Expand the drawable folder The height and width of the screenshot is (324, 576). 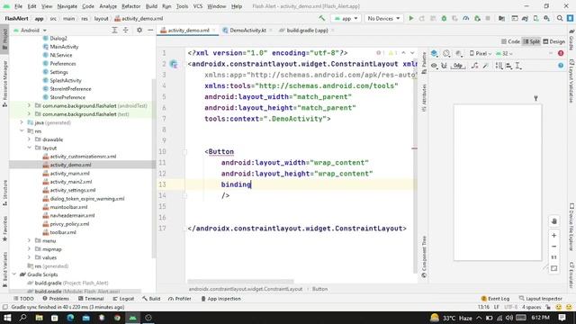29,139
